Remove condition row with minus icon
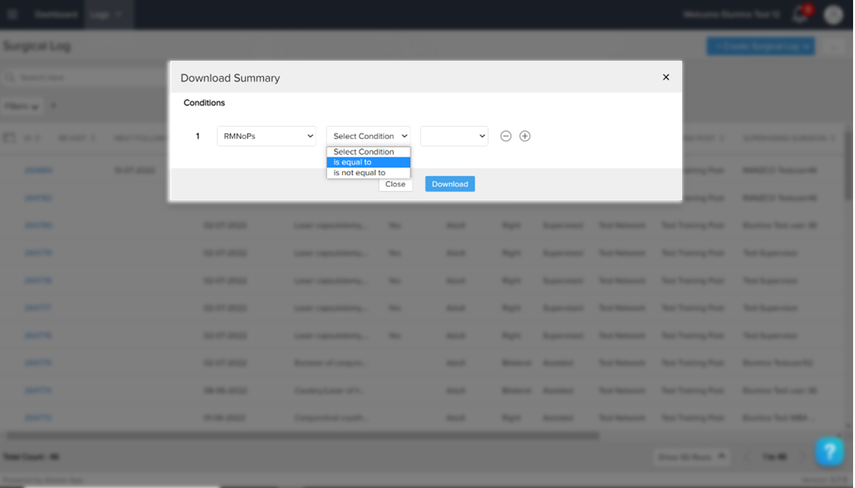Viewport: 855px width, 488px height. 505,136
